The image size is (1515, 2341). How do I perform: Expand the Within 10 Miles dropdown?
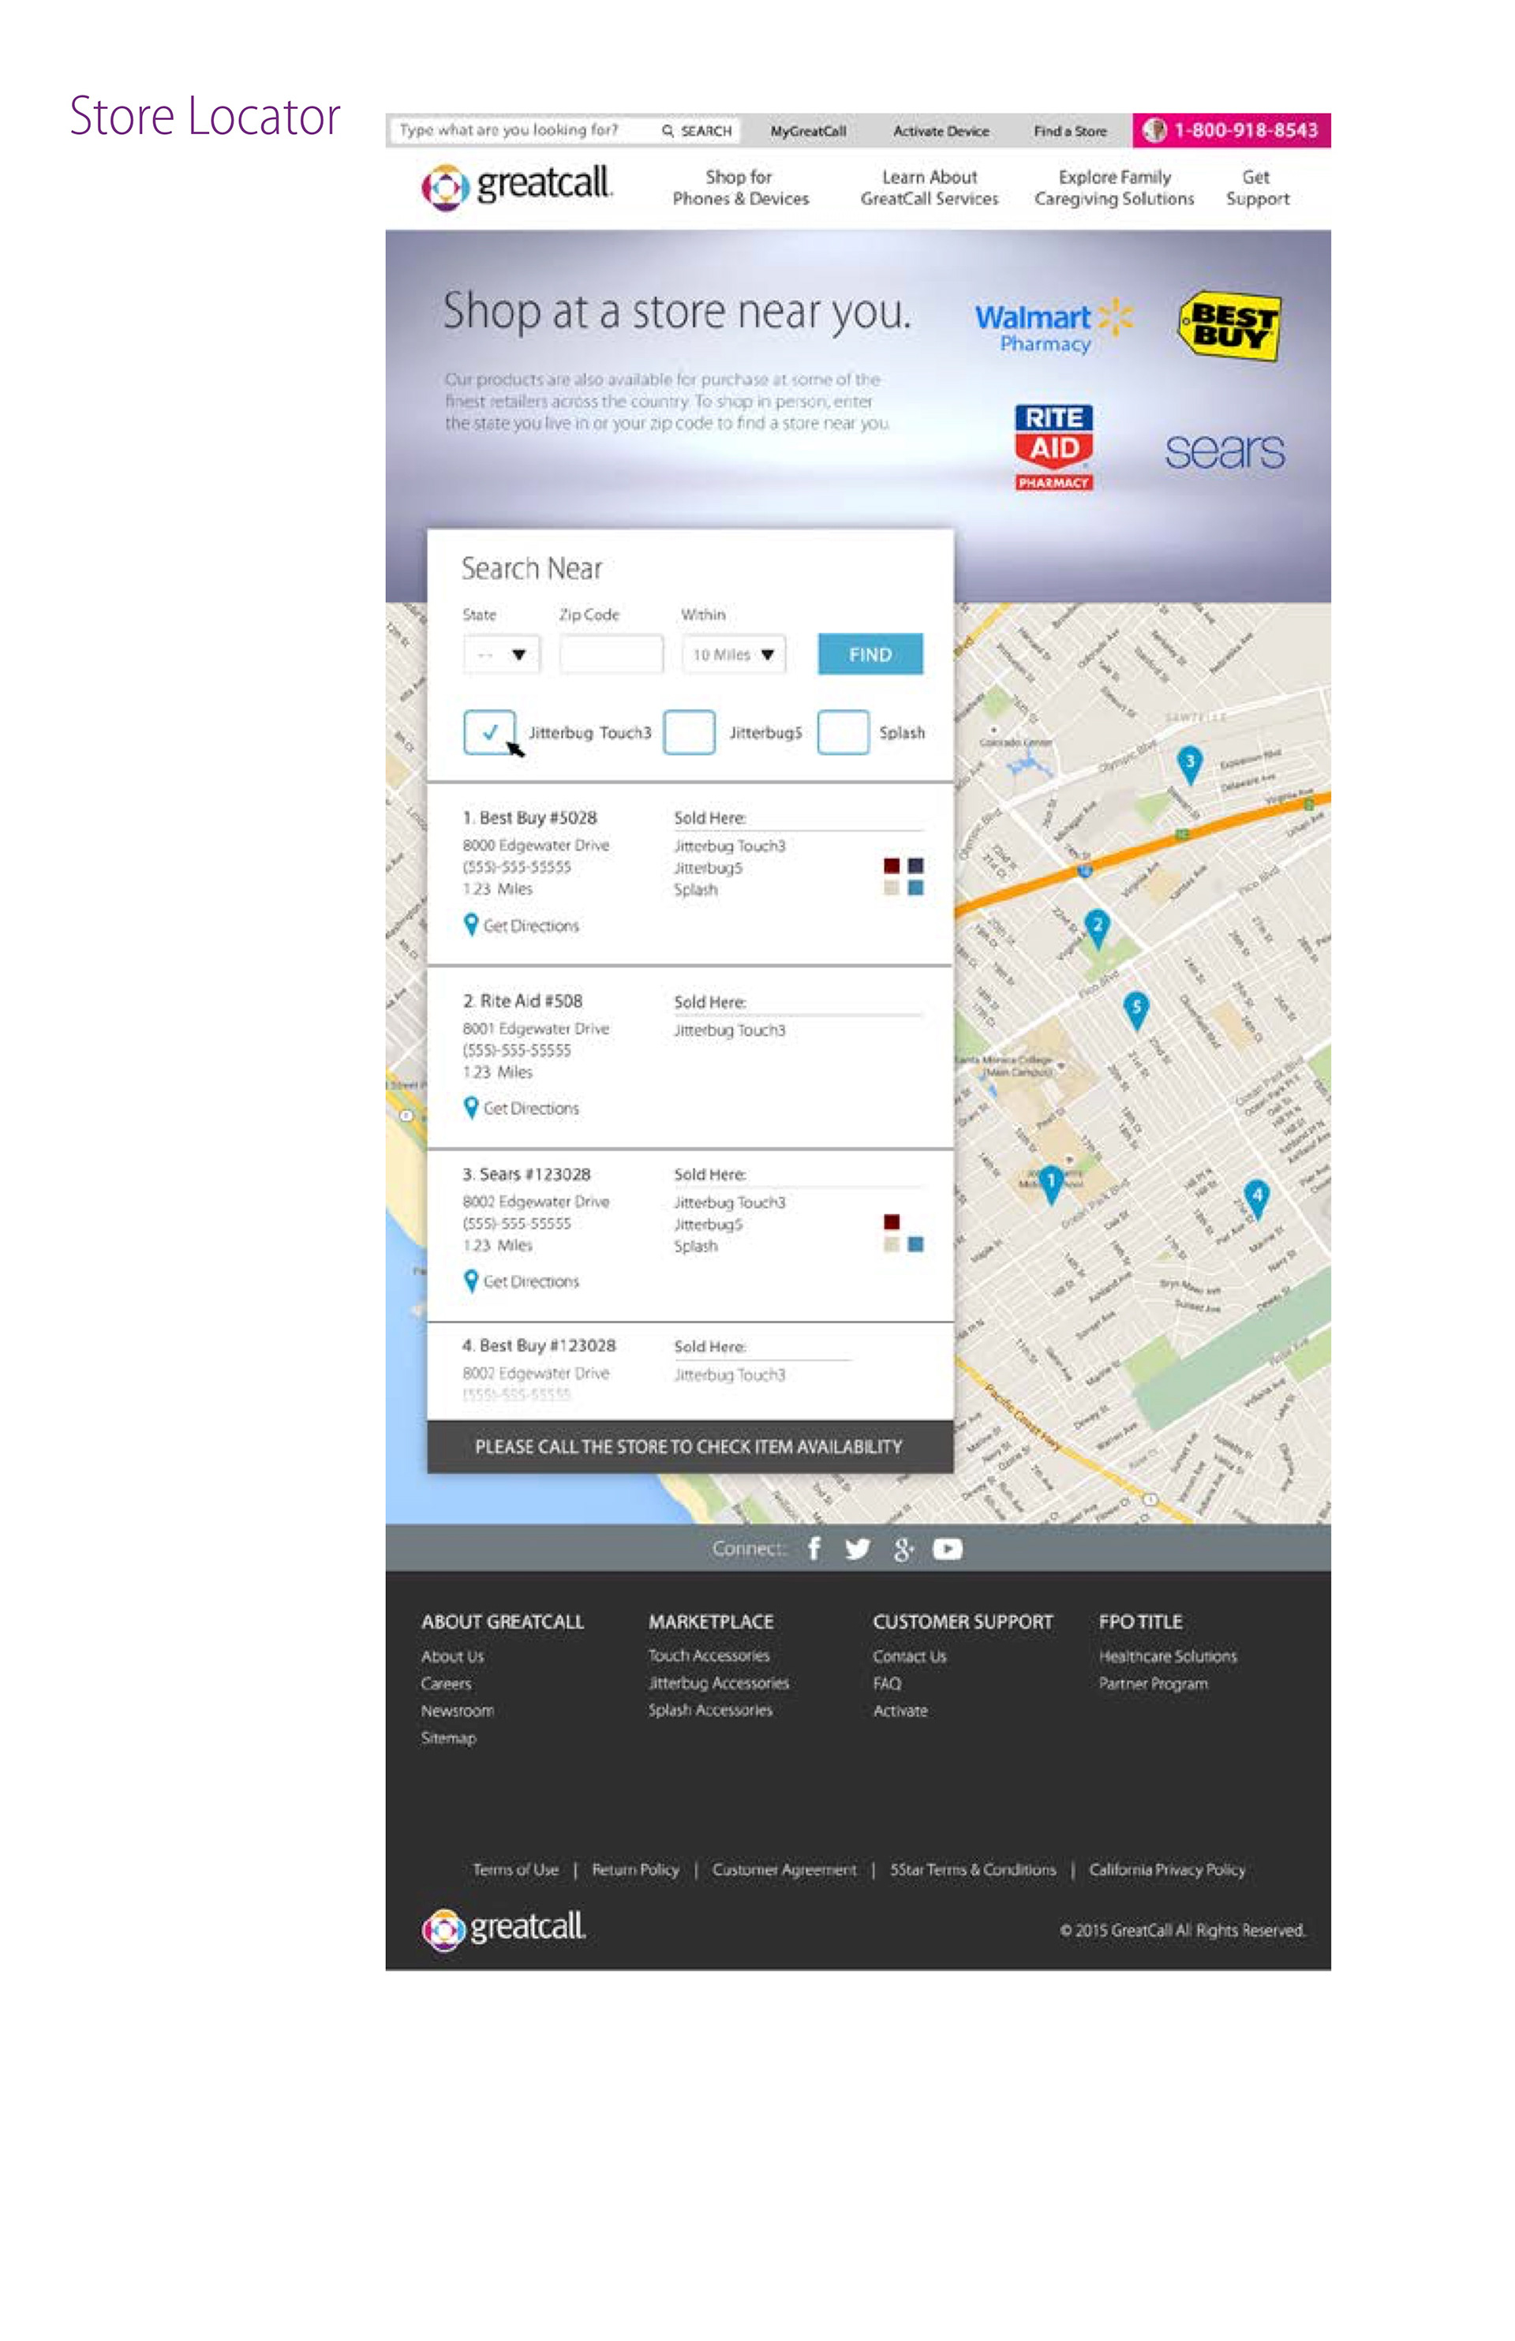pyautogui.click(x=734, y=654)
